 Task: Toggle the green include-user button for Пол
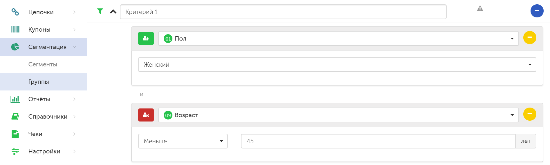click(x=146, y=38)
